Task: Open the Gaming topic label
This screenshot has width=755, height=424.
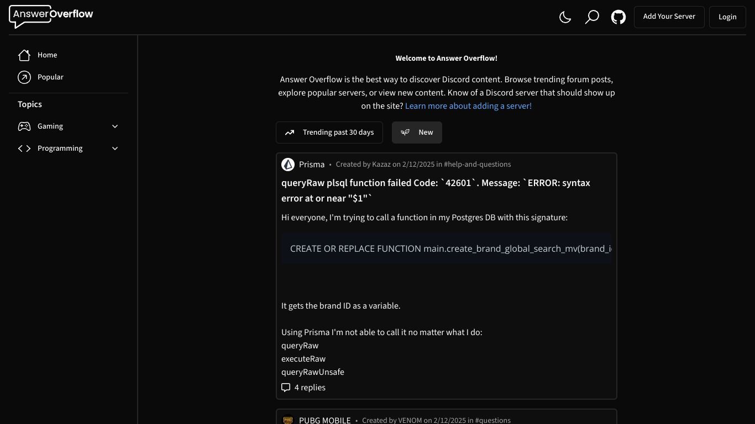Action: tap(50, 126)
